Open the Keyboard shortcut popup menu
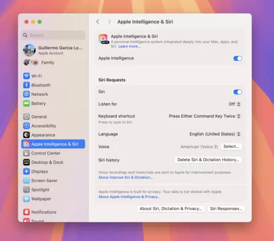This screenshot has height=241, width=274. (205, 116)
